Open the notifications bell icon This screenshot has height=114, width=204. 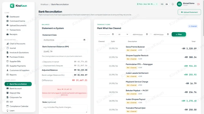173,4
